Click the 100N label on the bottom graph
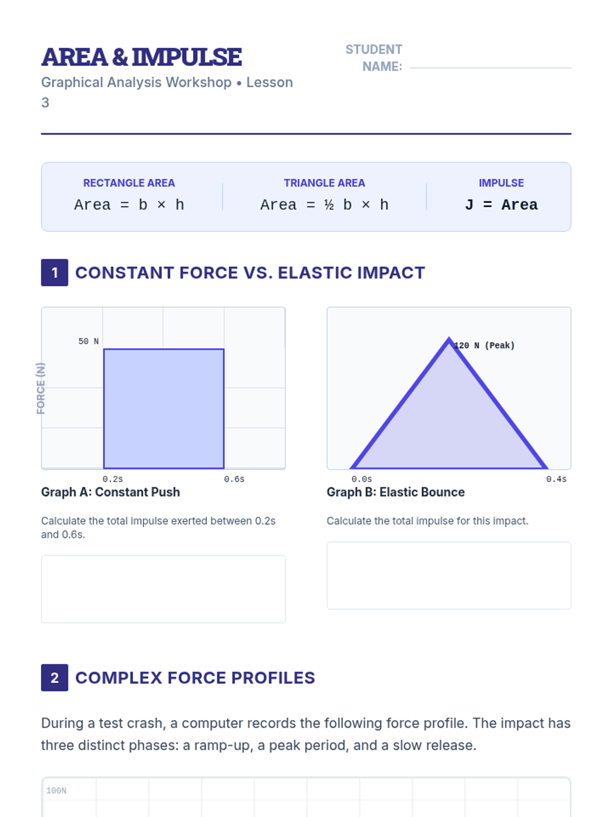This screenshot has height=817, width=612. (x=56, y=790)
